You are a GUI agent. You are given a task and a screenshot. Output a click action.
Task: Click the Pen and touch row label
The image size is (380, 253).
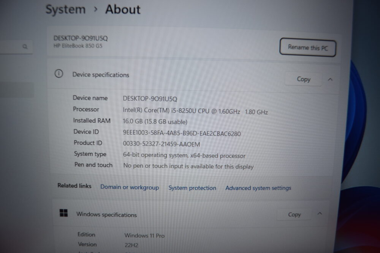click(x=93, y=165)
